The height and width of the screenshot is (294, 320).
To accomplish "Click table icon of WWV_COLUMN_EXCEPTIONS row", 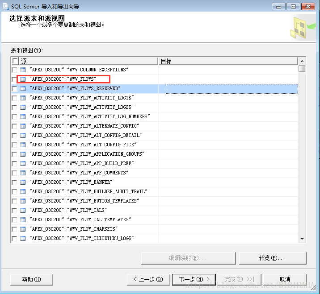I will (x=23, y=70).
